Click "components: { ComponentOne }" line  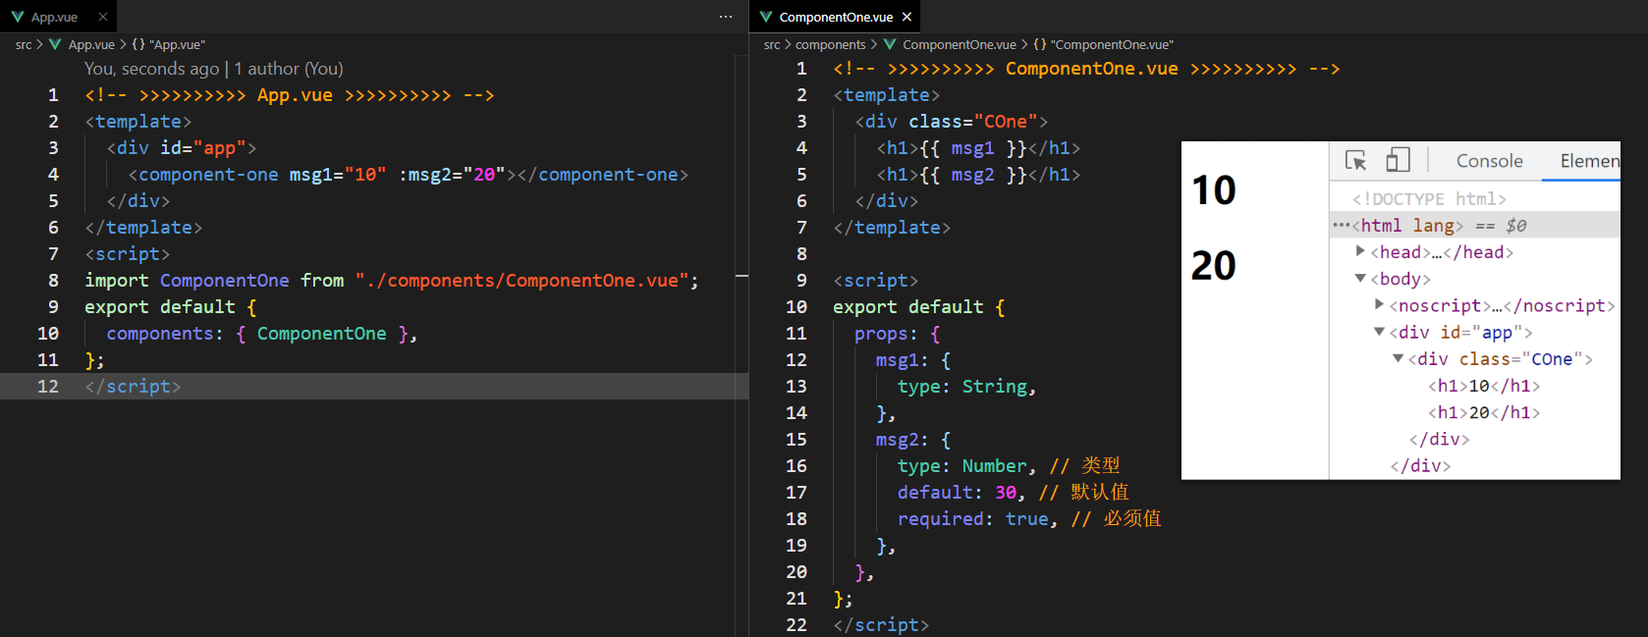point(262,333)
